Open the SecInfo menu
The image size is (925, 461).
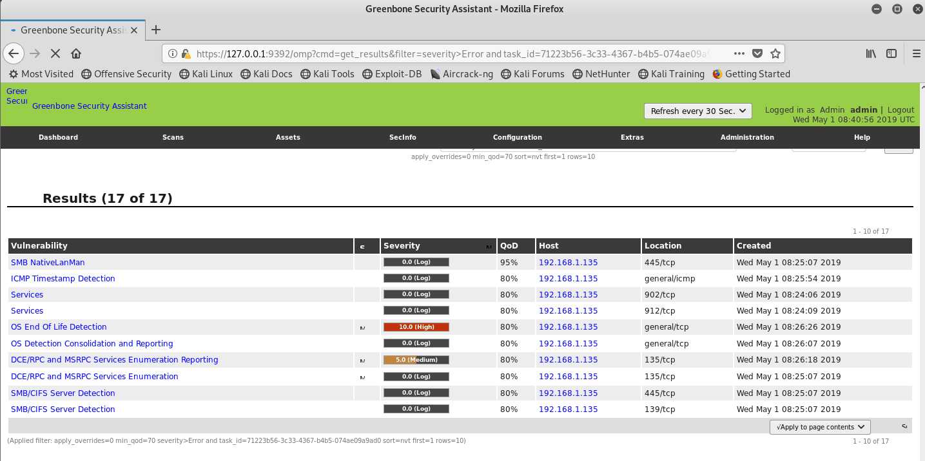pyautogui.click(x=403, y=137)
